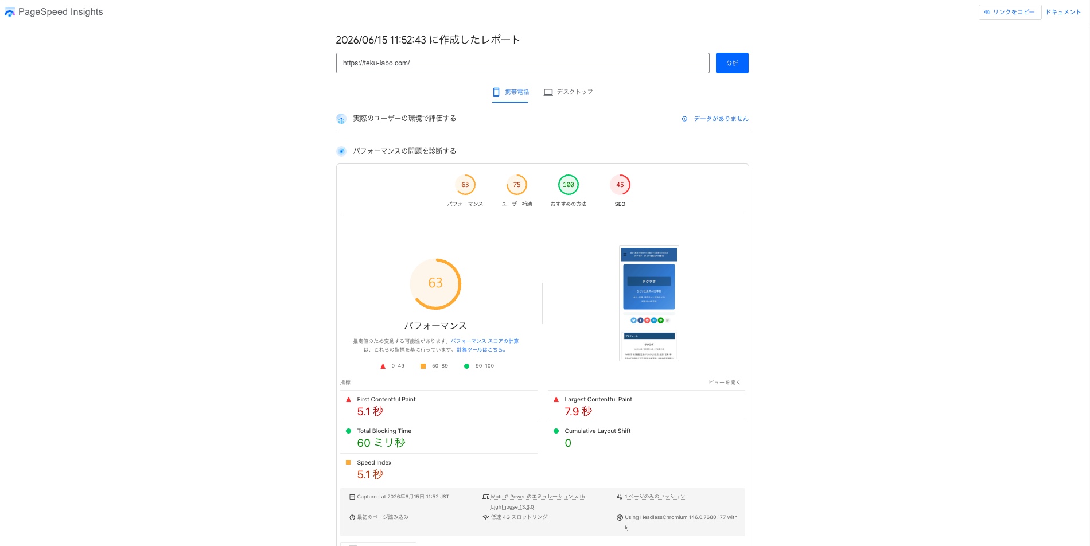
Task: Click the red triangle beside Largest Contentful Paint
Action: click(x=556, y=399)
